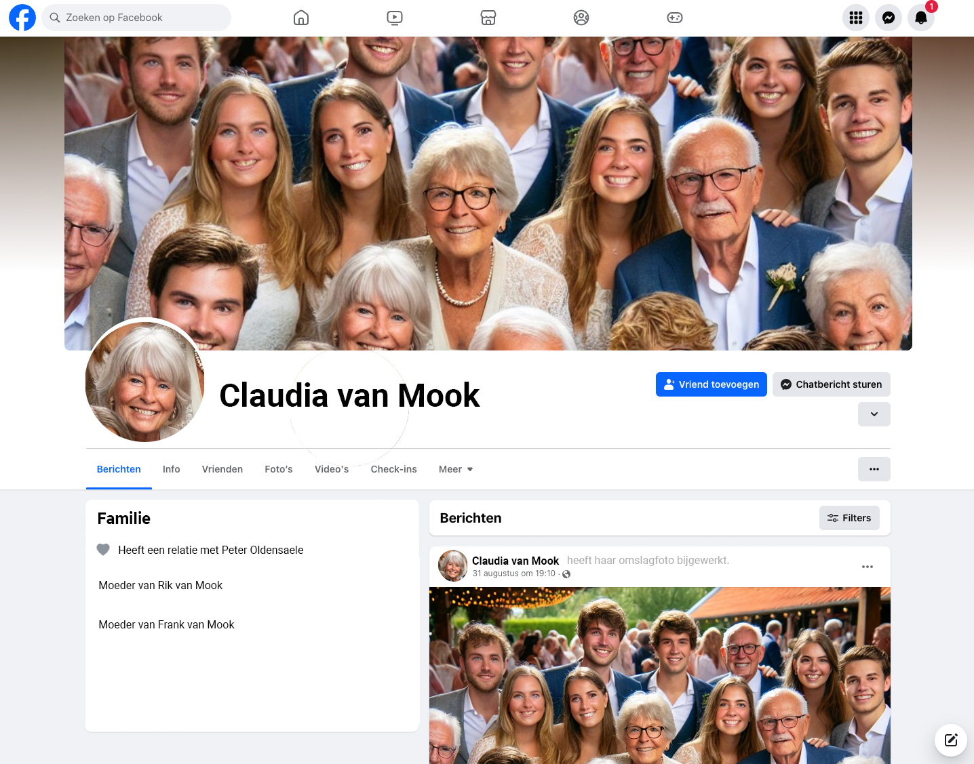The height and width of the screenshot is (764, 974).
Task: Open the Groups icon
Action: (581, 18)
